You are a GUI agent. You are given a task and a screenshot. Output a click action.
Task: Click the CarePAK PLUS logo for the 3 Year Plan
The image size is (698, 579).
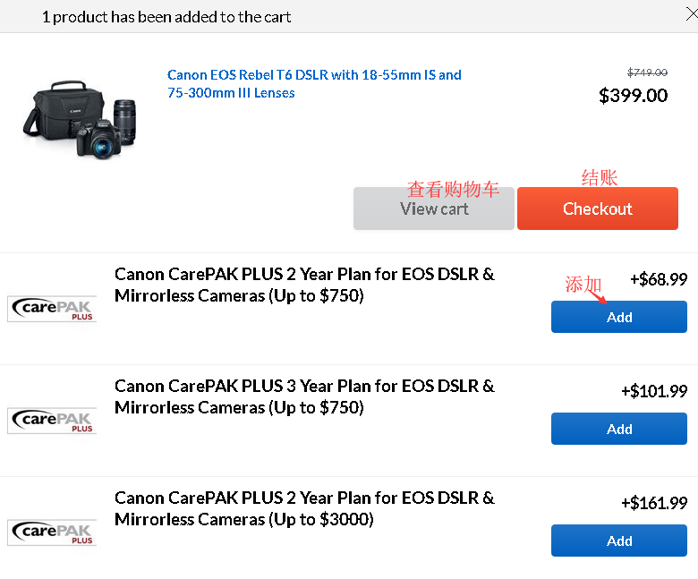click(x=52, y=421)
